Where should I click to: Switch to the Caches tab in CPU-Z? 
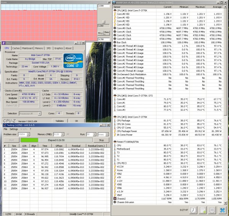(x=16, y=48)
